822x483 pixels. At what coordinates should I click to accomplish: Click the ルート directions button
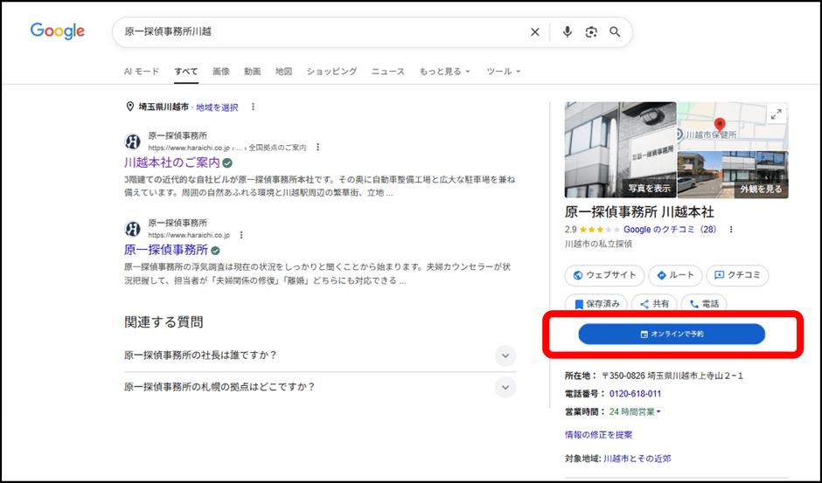pyautogui.click(x=675, y=275)
